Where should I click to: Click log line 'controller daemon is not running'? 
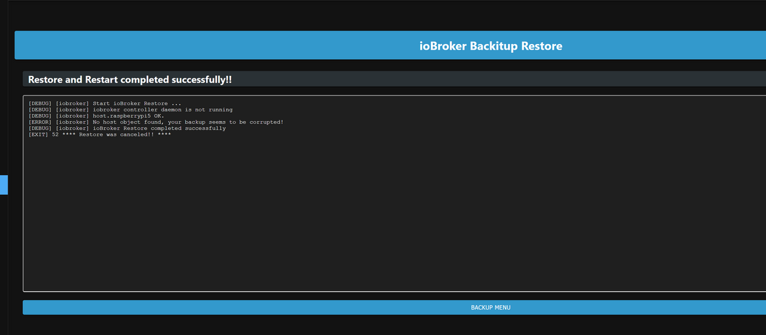point(130,110)
